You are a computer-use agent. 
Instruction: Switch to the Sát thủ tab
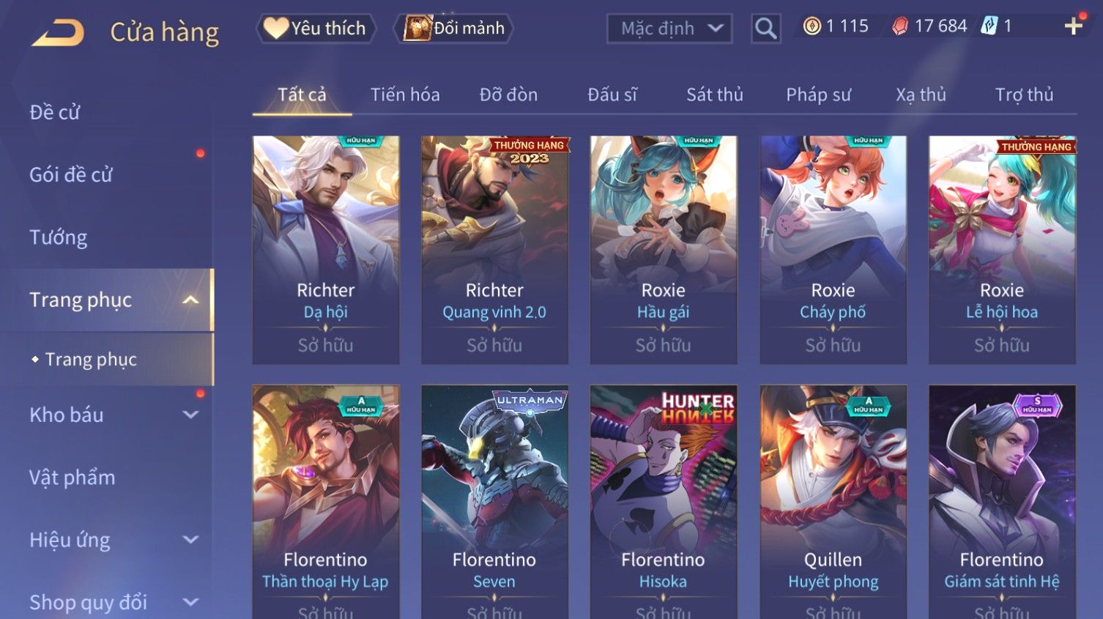point(714,94)
